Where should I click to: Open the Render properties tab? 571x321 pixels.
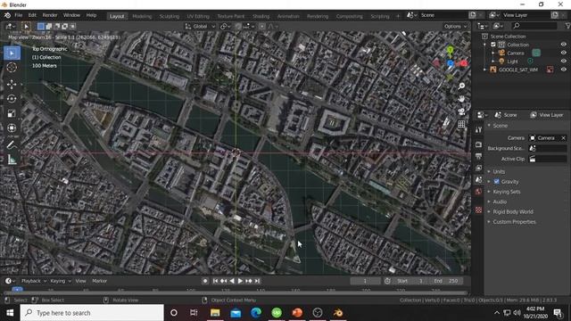[x=478, y=144]
